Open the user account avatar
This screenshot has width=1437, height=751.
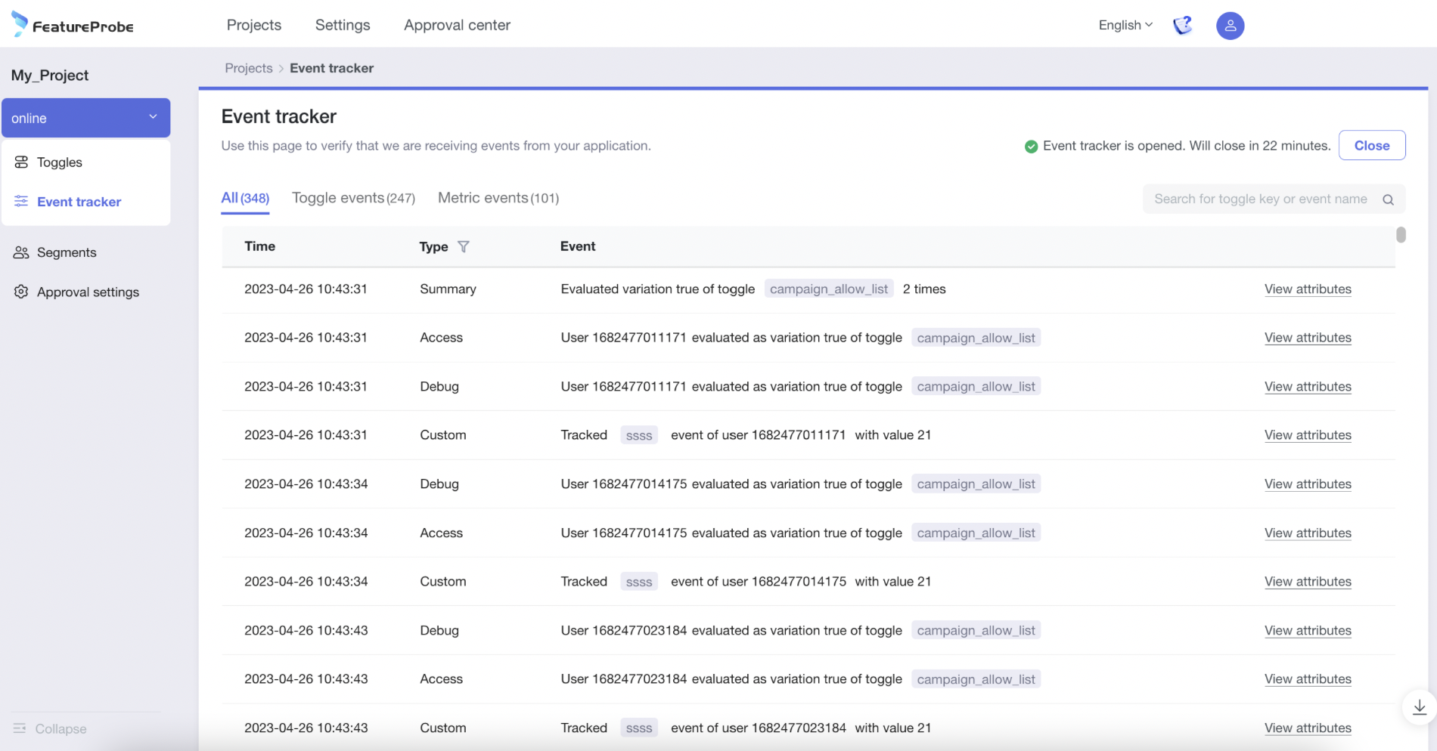[1230, 26]
